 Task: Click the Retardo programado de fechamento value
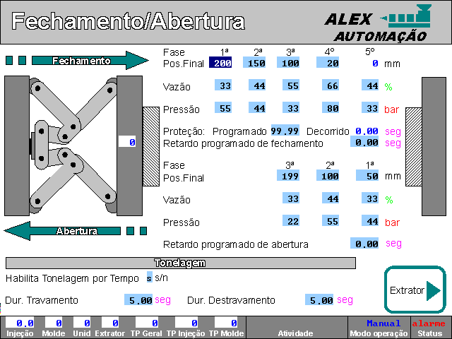pyautogui.click(x=367, y=143)
